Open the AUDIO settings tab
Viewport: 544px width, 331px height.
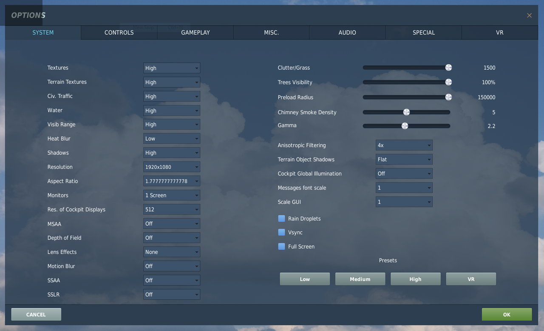point(347,32)
